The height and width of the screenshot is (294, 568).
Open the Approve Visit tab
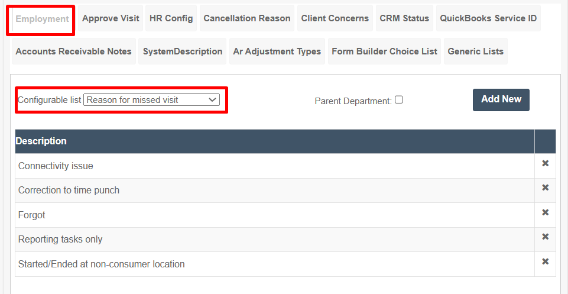111,18
